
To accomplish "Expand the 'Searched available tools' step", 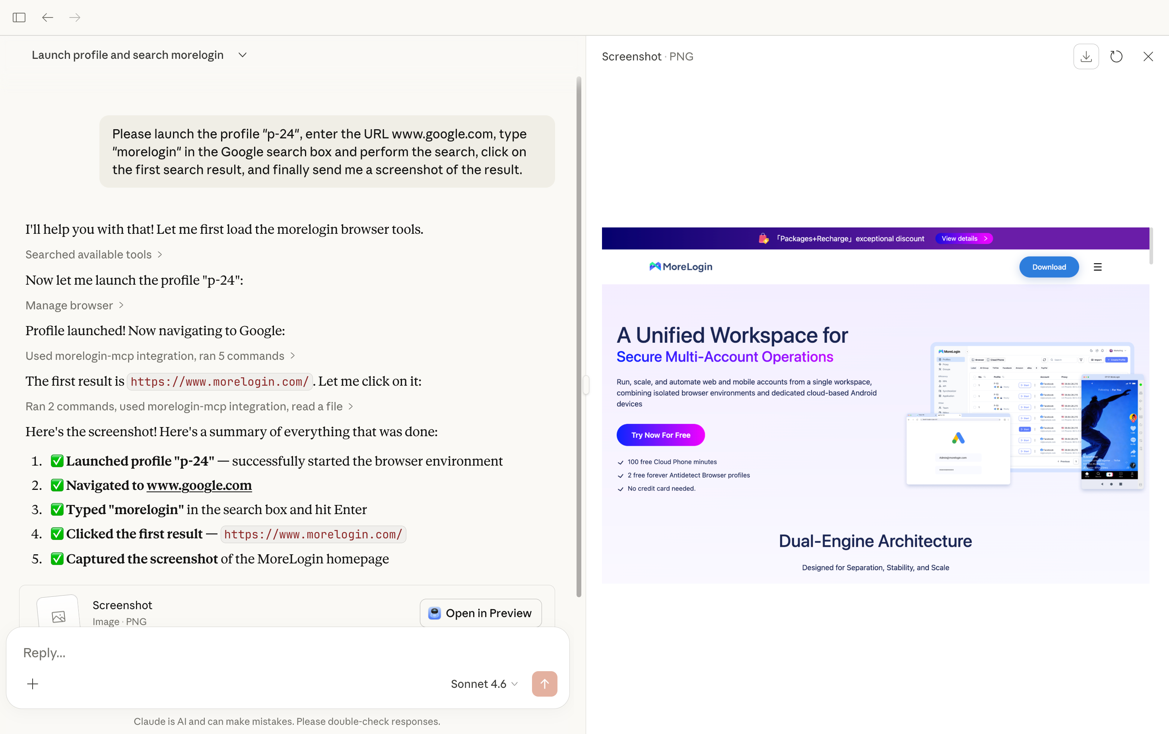I will tap(94, 254).
